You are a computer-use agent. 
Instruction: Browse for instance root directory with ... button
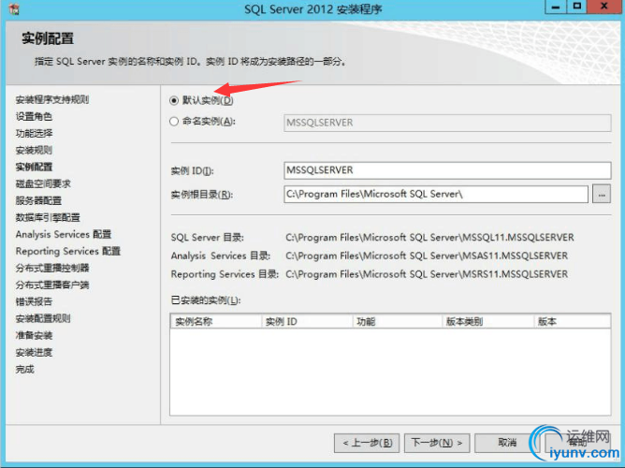click(602, 194)
